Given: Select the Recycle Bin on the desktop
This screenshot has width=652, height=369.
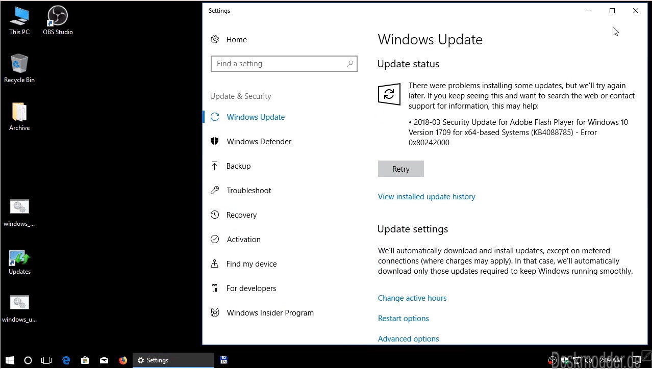Looking at the screenshot, I should (x=19, y=68).
